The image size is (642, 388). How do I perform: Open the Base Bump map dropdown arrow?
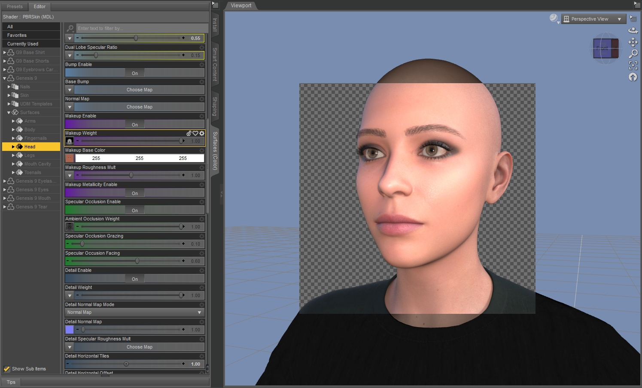[70, 90]
